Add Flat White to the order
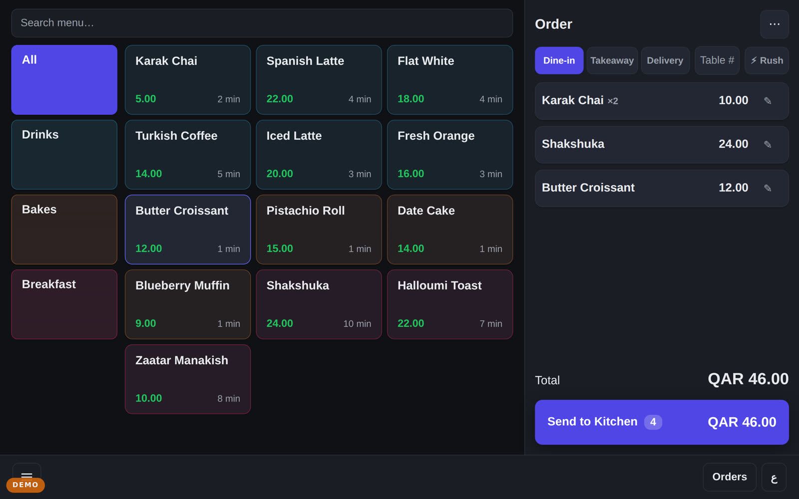 click(450, 80)
